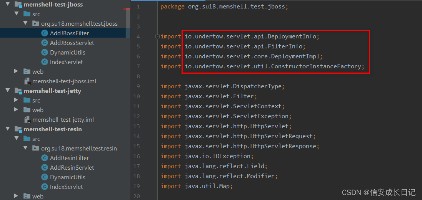Screen dimensions: 422x200
Task: Collapse the org.su18.memshell.test.resin package
Action: pyautogui.click(x=25, y=148)
